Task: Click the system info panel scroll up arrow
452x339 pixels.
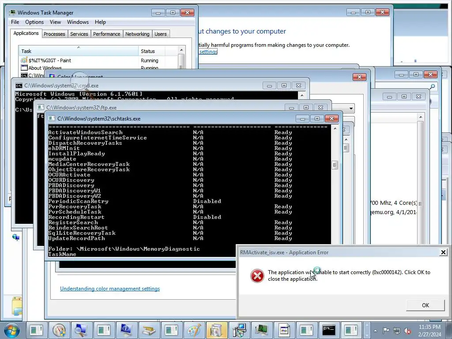Action: 421,117
